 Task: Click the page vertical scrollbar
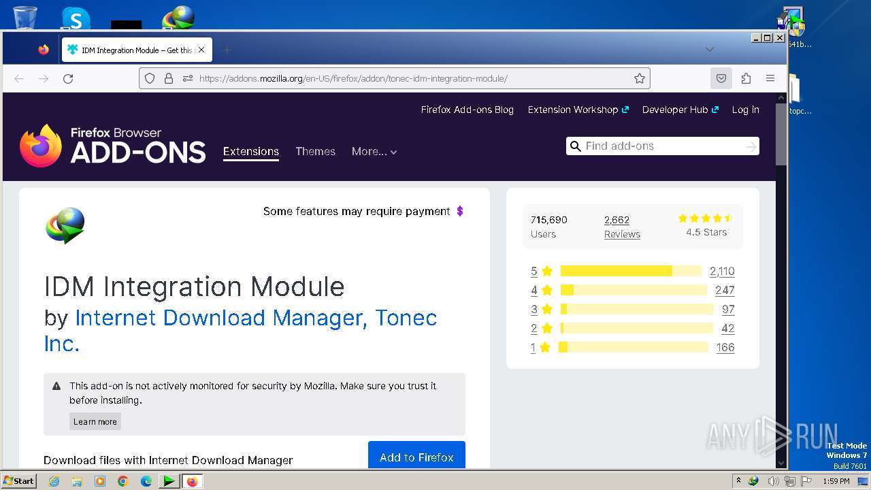[781, 133]
